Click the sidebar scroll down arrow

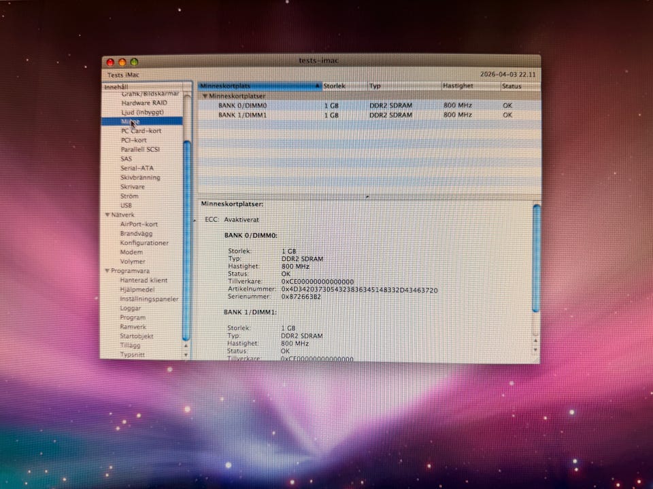pyautogui.click(x=186, y=355)
